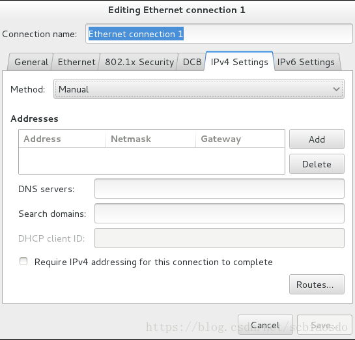Focus the Connection name field
Image resolution: width=355 pixels, height=340 pixels.
[x=219, y=34]
